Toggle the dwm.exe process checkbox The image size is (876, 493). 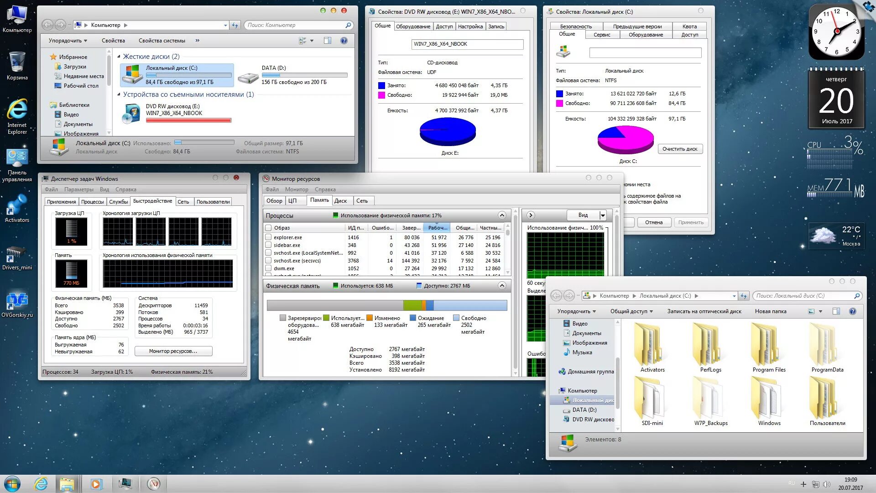[x=268, y=268]
